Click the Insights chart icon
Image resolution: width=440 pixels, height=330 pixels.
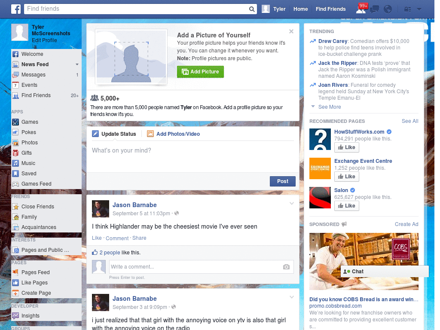(16, 316)
